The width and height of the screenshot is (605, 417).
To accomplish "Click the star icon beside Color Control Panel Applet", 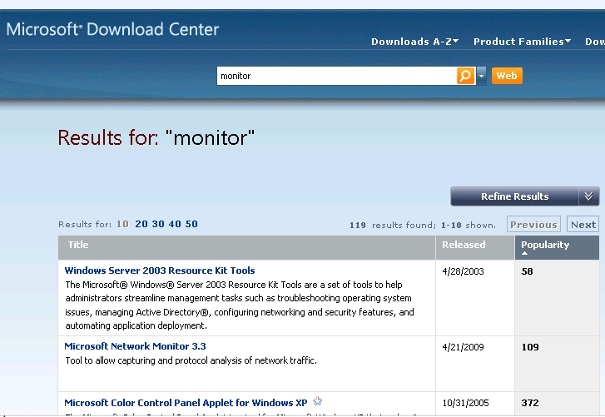I will (x=317, y=401).
